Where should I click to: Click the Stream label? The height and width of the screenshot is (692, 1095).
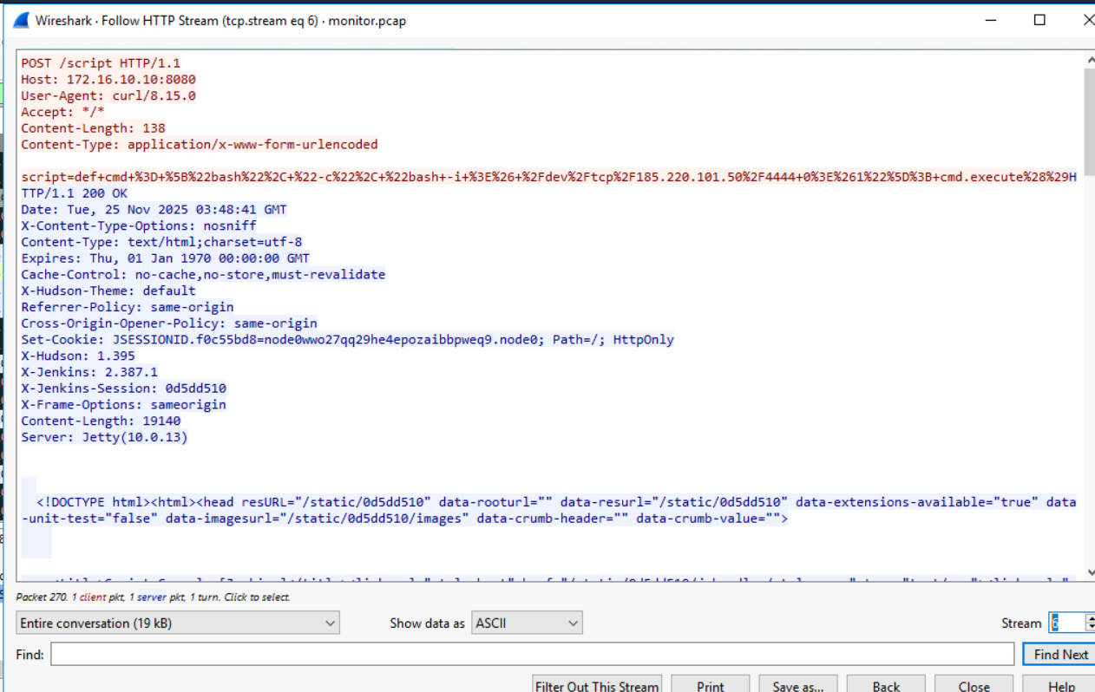(1021, 623)
